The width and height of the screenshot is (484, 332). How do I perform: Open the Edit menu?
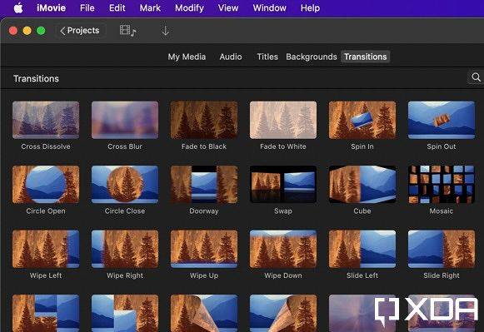117,8
